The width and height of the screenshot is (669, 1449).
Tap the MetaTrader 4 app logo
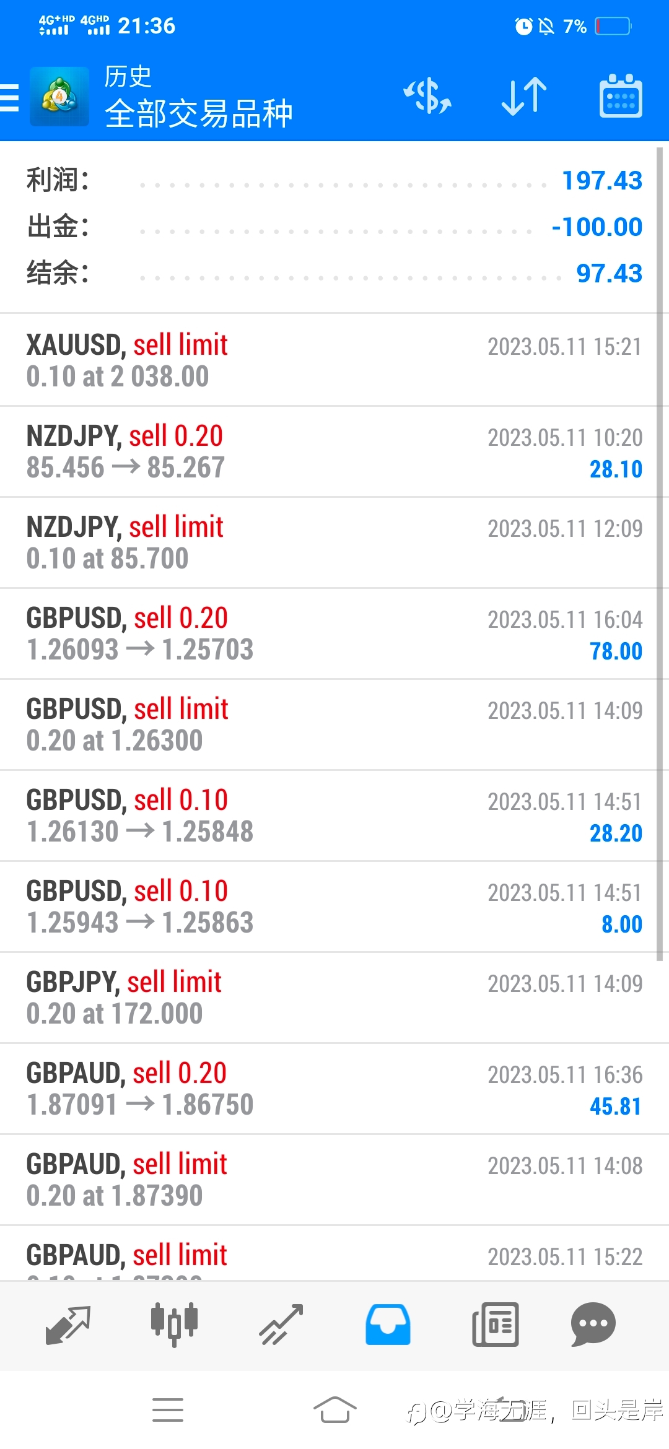(x=59, y=97)
